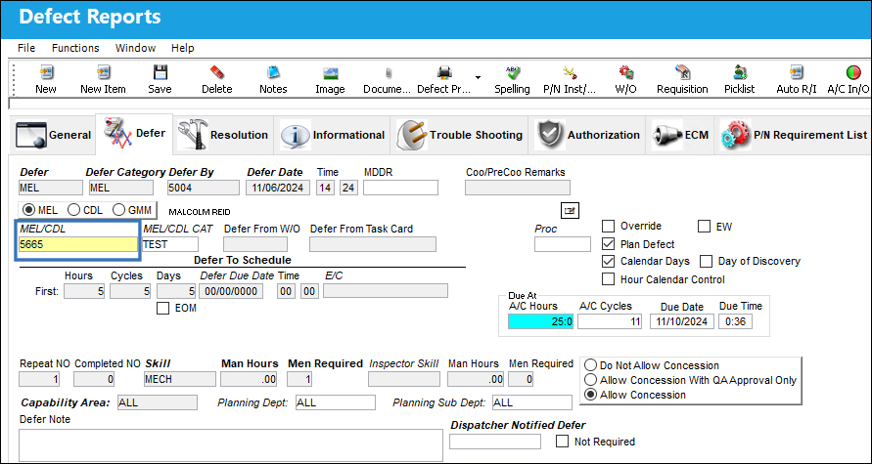Viewport: 872px width, 464px height.
Task: Switch to the Resolution tab
Action: pyautogui.click(x=223, y=135)
